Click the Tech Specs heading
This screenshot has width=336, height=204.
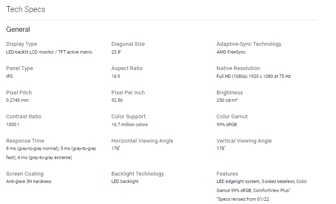[26, 9]
